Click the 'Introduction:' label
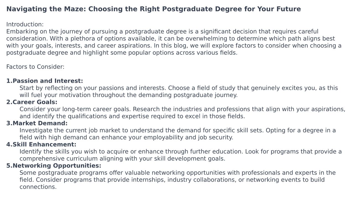Screen dimensions: 354x199 [25, 24]
